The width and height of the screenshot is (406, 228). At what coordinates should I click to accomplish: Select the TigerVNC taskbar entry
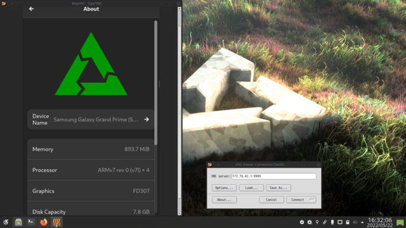pos(56,222)
